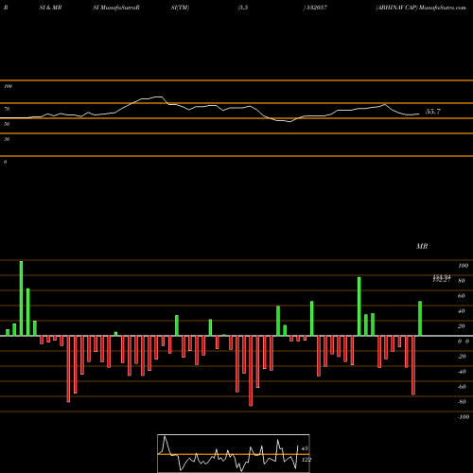Click the MR axis label -60
The image size is (473, 473).
point(462,387)
